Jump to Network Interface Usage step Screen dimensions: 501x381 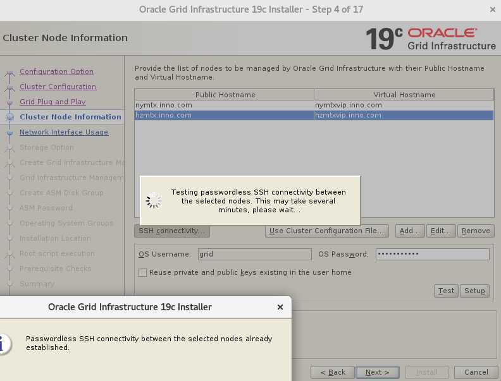point(64,132)
